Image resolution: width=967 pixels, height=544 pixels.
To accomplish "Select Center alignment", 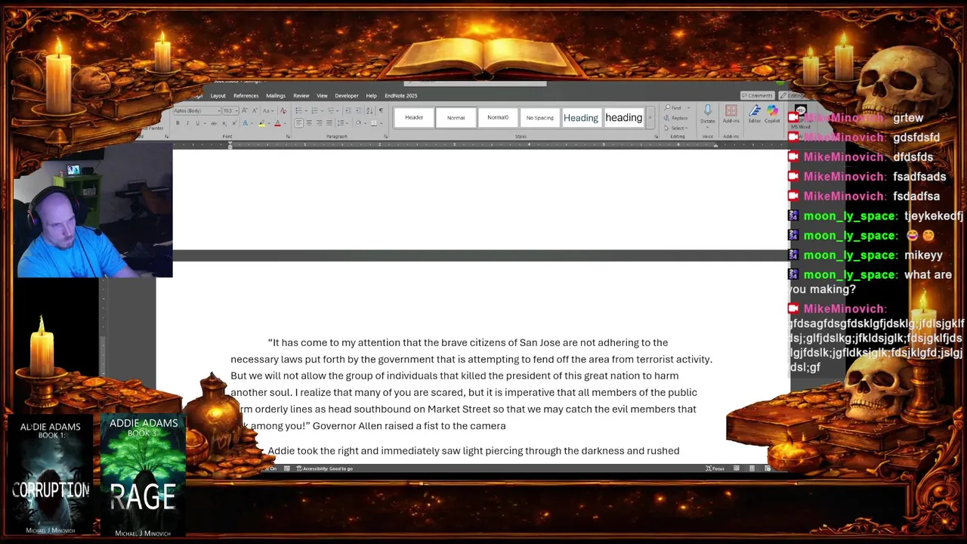I will 309,123.
